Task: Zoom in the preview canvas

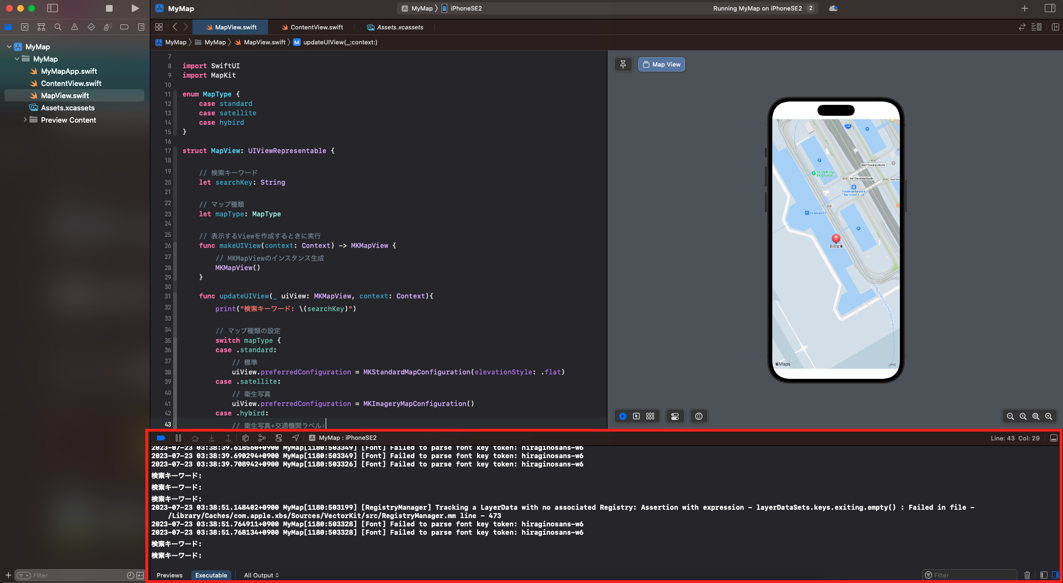Action: click(x=1049, y=416)
